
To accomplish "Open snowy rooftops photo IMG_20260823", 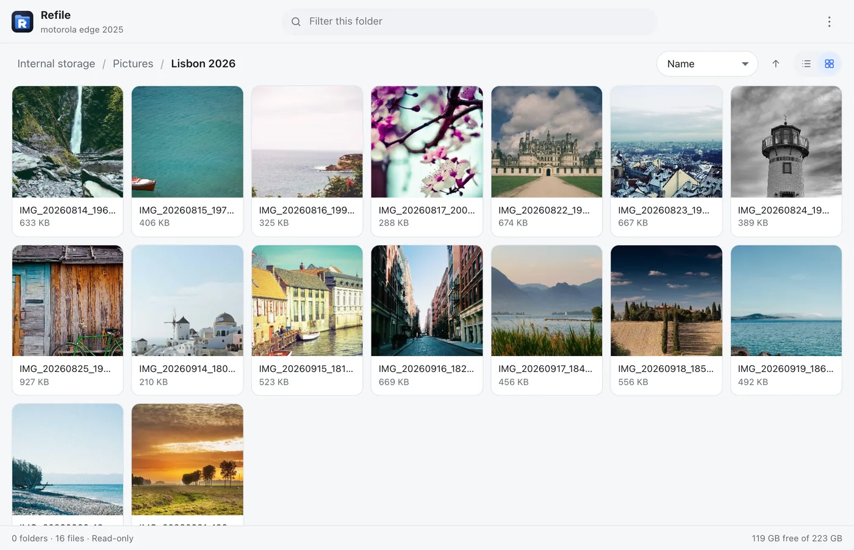I will tap(666, 161).
